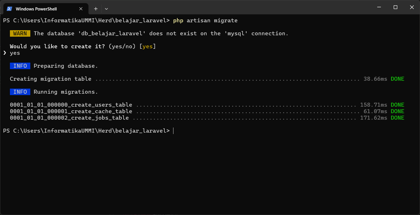Click 'Creating migration table' text
The width and height of the screenshot is (420, 215).
coord(51,79)
